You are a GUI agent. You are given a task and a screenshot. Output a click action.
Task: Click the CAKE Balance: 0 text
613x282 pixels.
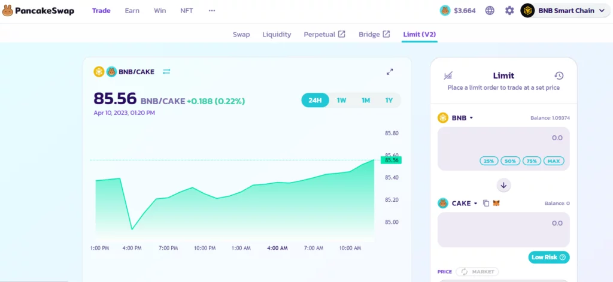(557, 204)
